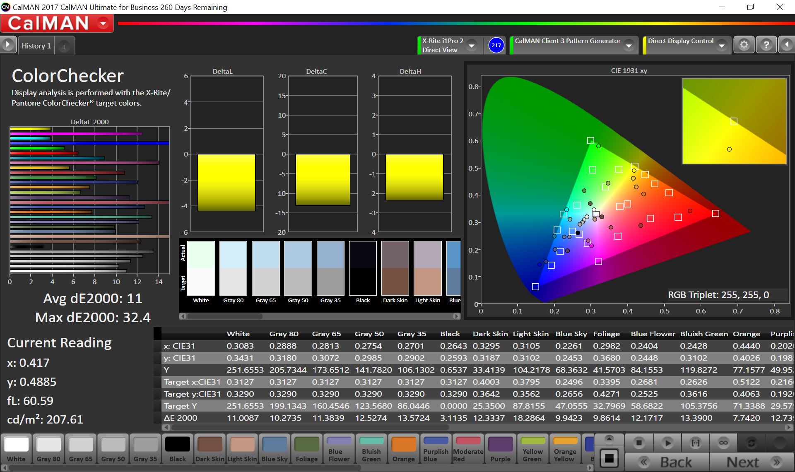The height and width of the screenshot is (472, 795).
Task: Expand CalMAN Client 3 Pattern Generator dropdown
Action: point(629,46)
